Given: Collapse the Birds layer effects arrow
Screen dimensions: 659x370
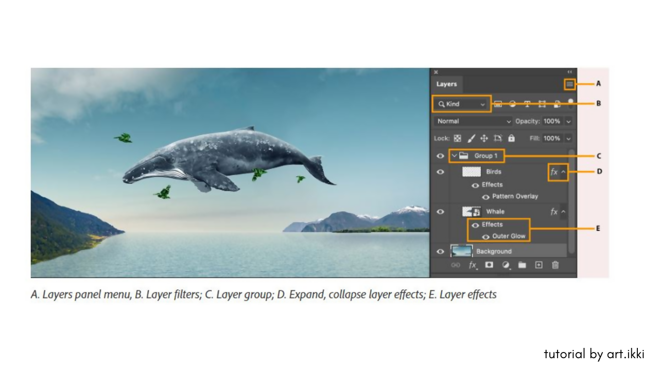Looking at the screenshot, I should tap(563, 172).
